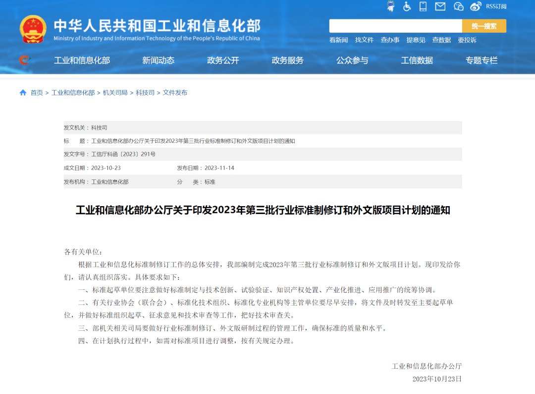Open the robot assistant icon

click(x=391, y=6)
